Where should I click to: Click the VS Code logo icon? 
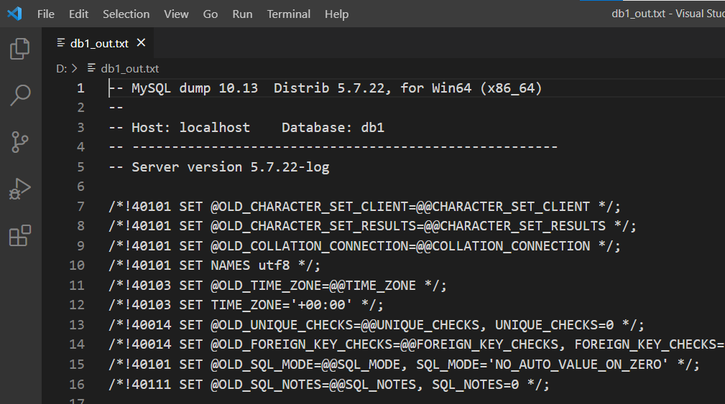[x=14, y=14]
